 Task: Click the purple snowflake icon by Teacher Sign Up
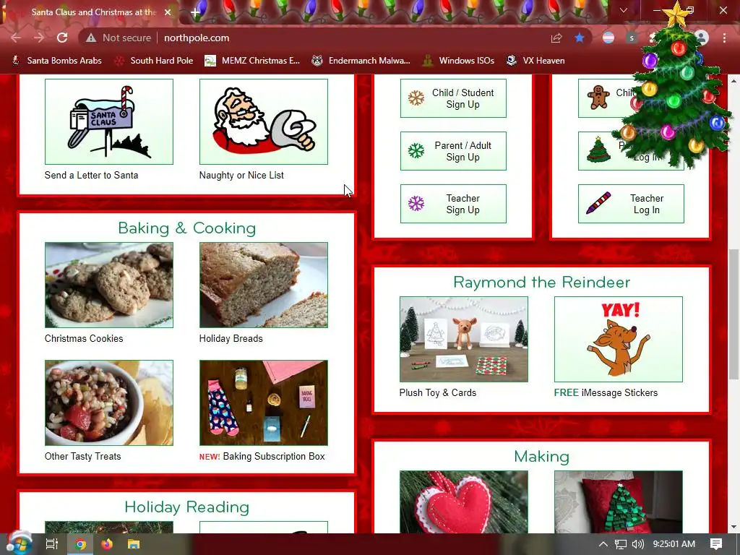coord(416,204)
